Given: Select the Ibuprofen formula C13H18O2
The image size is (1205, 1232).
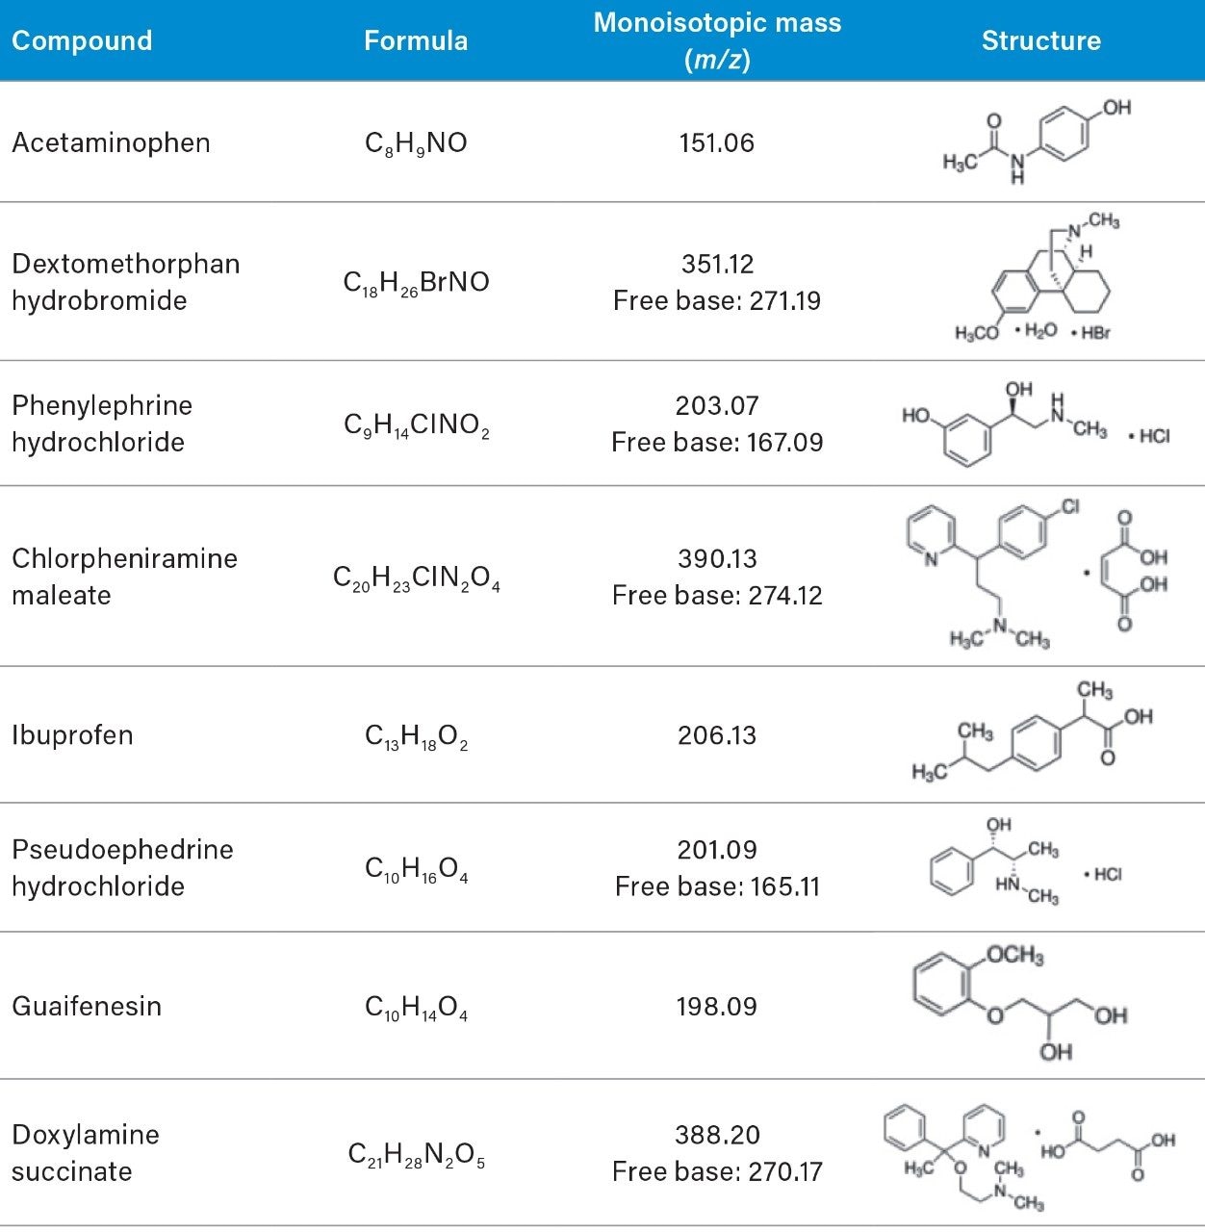Looking at the screenshot, I should [x=416, y=736].
